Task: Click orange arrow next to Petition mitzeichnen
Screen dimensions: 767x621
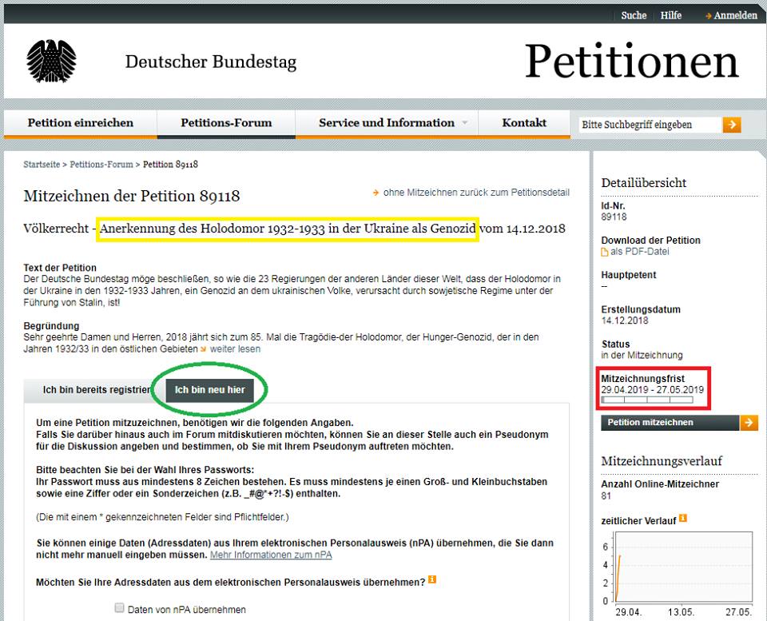Action: [749, 422]
